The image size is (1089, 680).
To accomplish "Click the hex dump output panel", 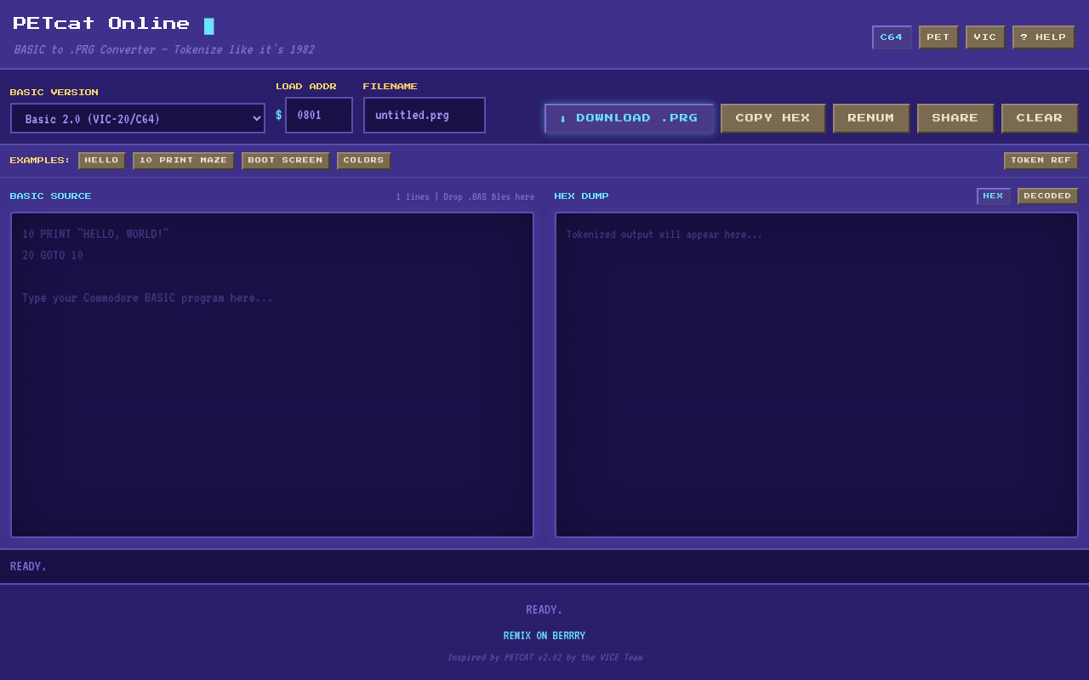I will (817, 375).
